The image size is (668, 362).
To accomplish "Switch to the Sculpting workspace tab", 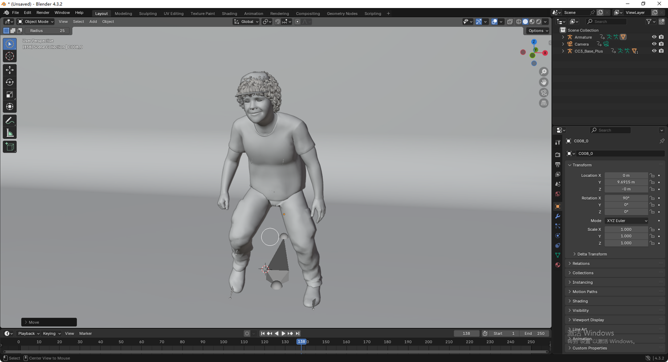I will click(148, 13).
